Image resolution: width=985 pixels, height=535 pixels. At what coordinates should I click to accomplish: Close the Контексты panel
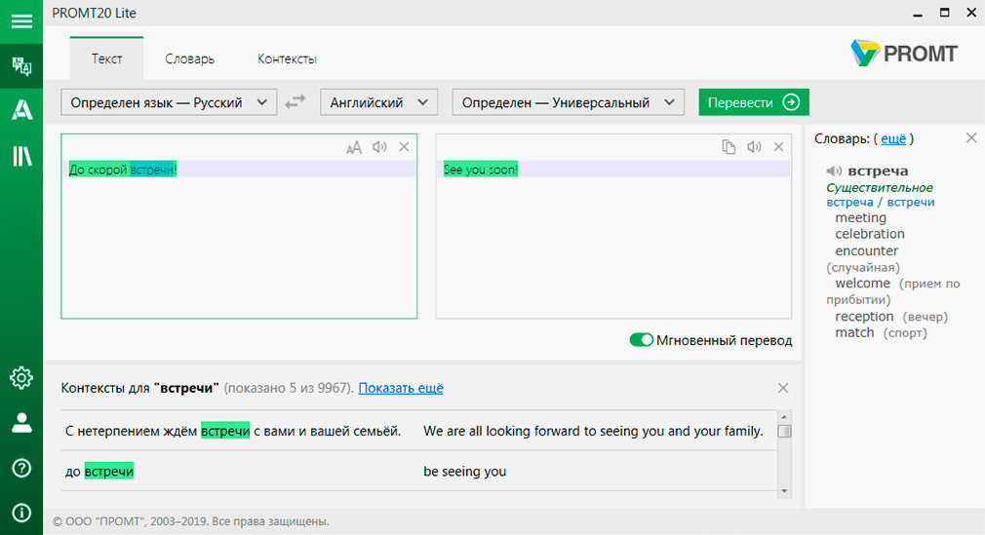(783, 388)
